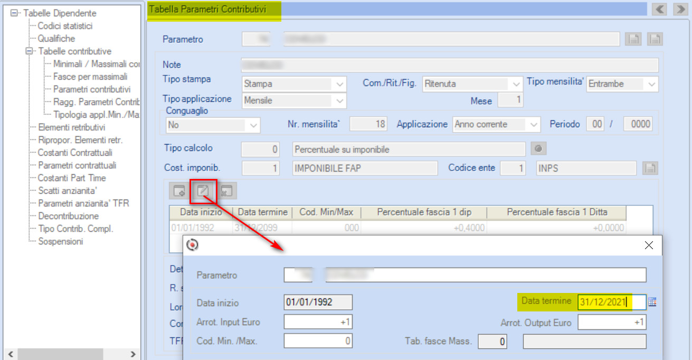Select the table row starting 01/01/1992
The image size is (692, 360).
coord(398,228)
